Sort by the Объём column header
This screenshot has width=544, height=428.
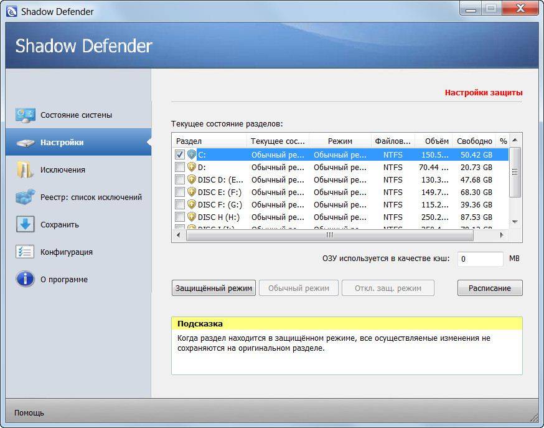[x=434, y=141]
